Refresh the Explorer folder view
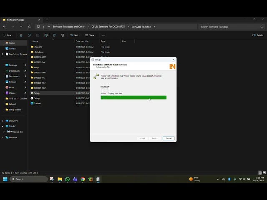 point(30,27)
